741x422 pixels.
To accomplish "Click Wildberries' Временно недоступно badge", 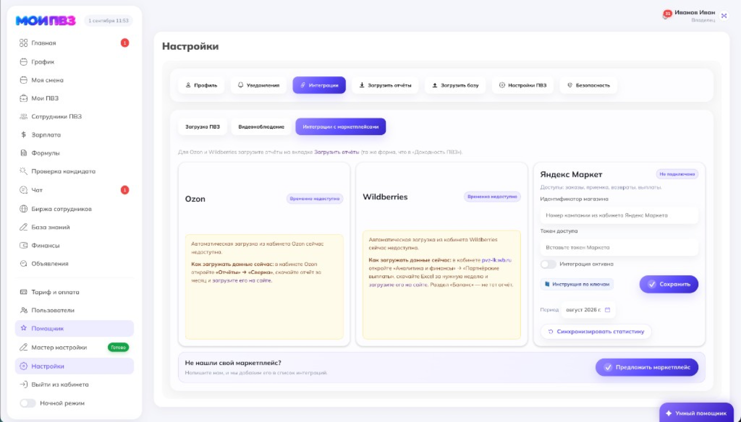I will 492,197.
